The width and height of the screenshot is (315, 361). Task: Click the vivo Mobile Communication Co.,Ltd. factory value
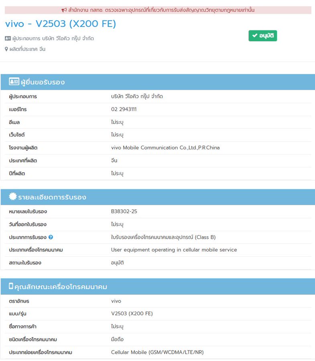click(x=165, y=148)
